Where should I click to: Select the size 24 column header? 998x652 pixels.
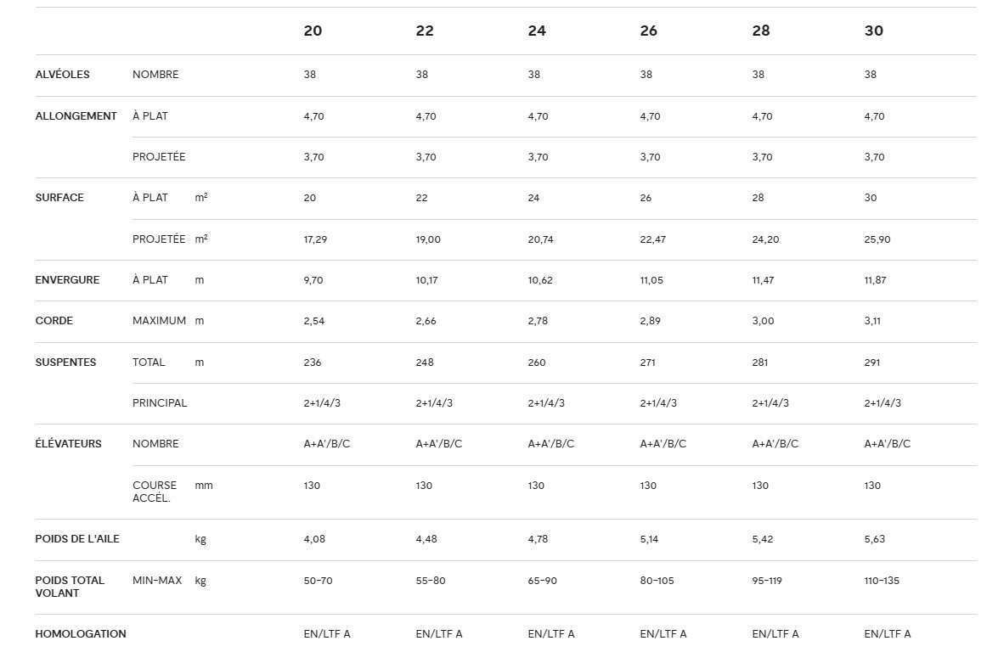[x=537, y=31]
